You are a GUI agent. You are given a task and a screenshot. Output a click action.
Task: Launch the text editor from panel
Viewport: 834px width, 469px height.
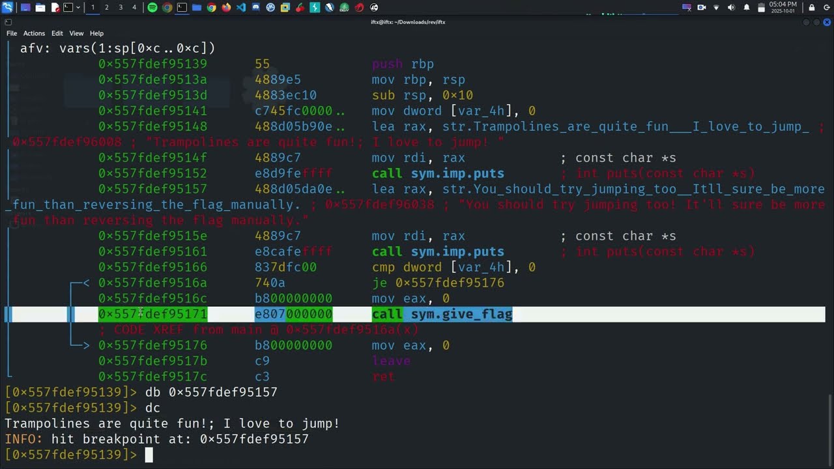click(55, 8)
